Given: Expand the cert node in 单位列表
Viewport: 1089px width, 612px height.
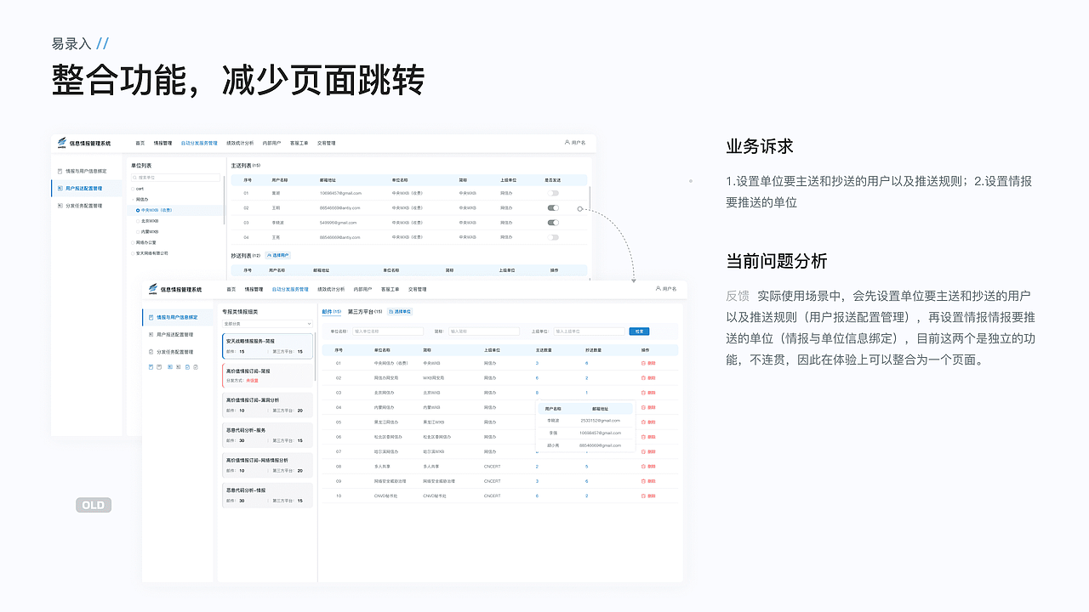Looking at the screenshot, I should [131, 188].
